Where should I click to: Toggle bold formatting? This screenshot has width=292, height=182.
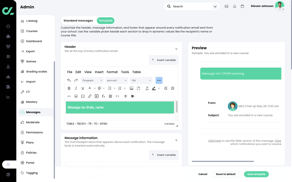pos(69,88)
